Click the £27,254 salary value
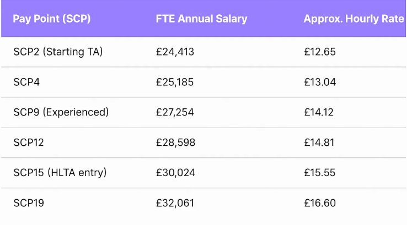The image size is (407, 225). 175,112
